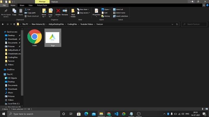Show file History
Viewport: 209px width, 117px height.
click(106, 16)
